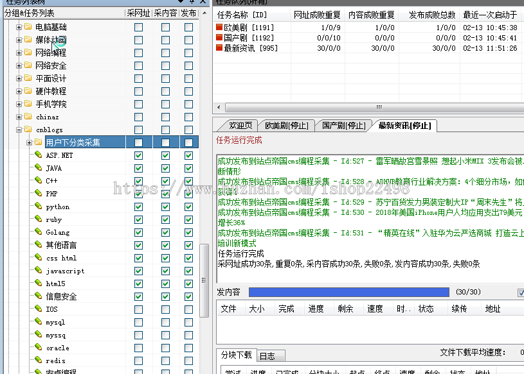Click the folder icon for 平面设计
The height and width of the screenshot is (374, 524).
click(x=28, y=78)
